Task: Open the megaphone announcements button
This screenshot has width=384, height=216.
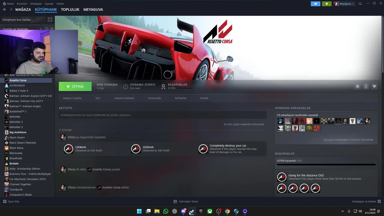Action: 316,4
